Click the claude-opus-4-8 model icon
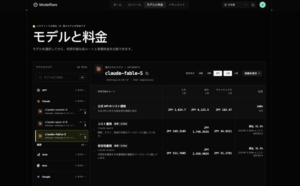The height and width of the screenshot is (186, 300). [40, 124]
